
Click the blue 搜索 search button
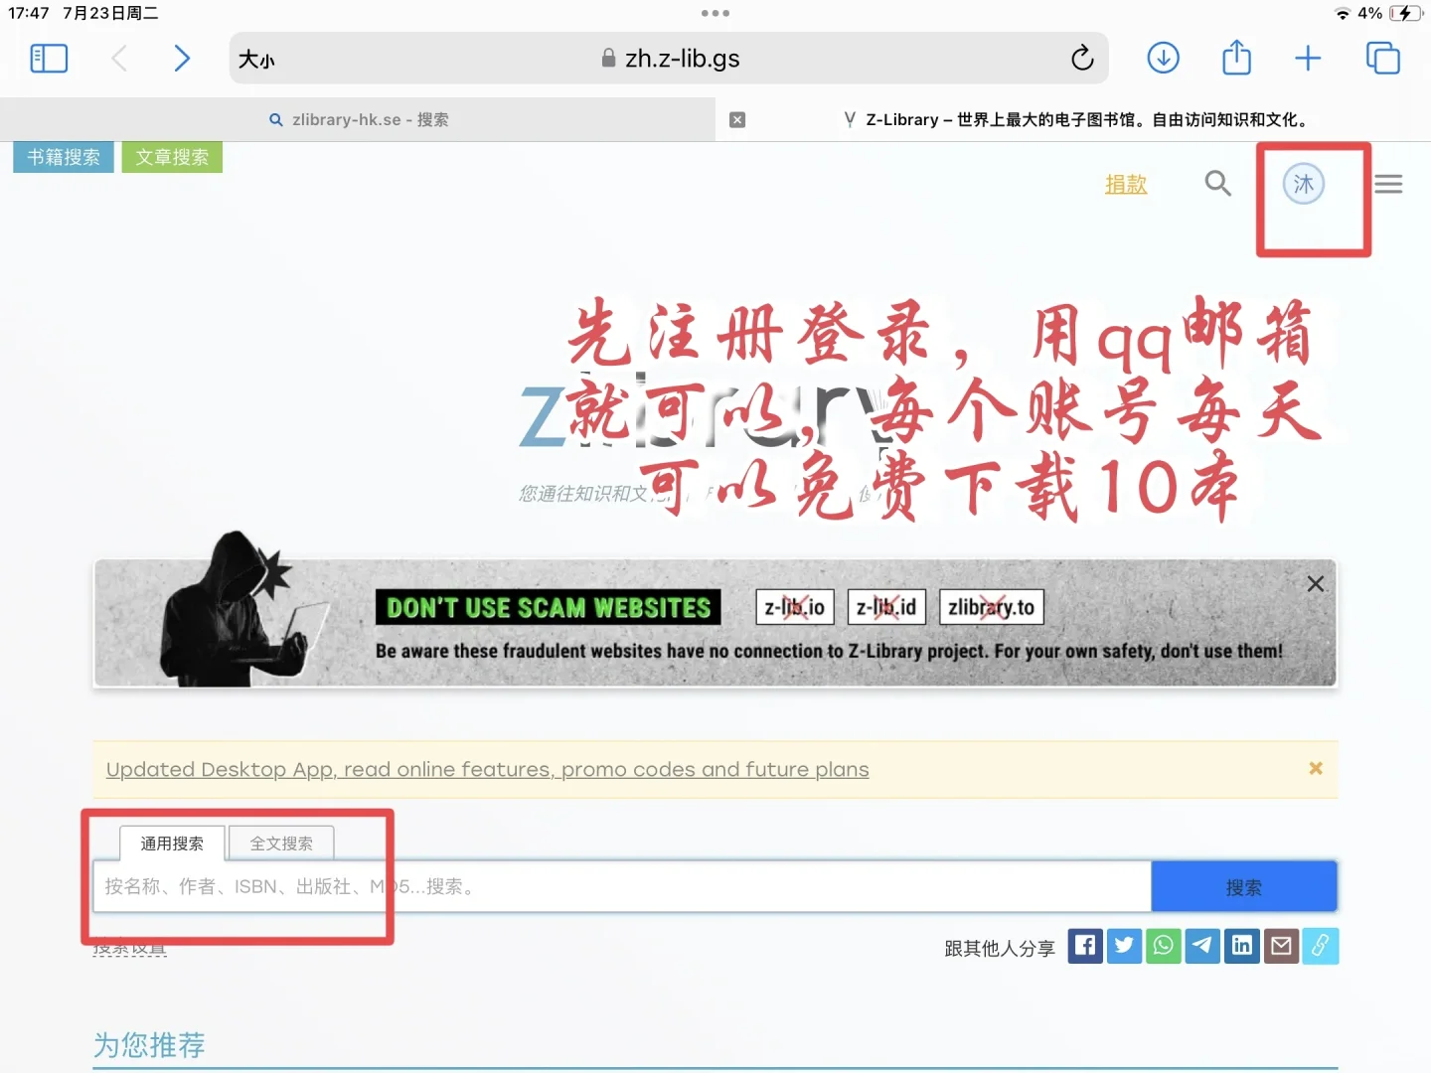(1244, 886)
